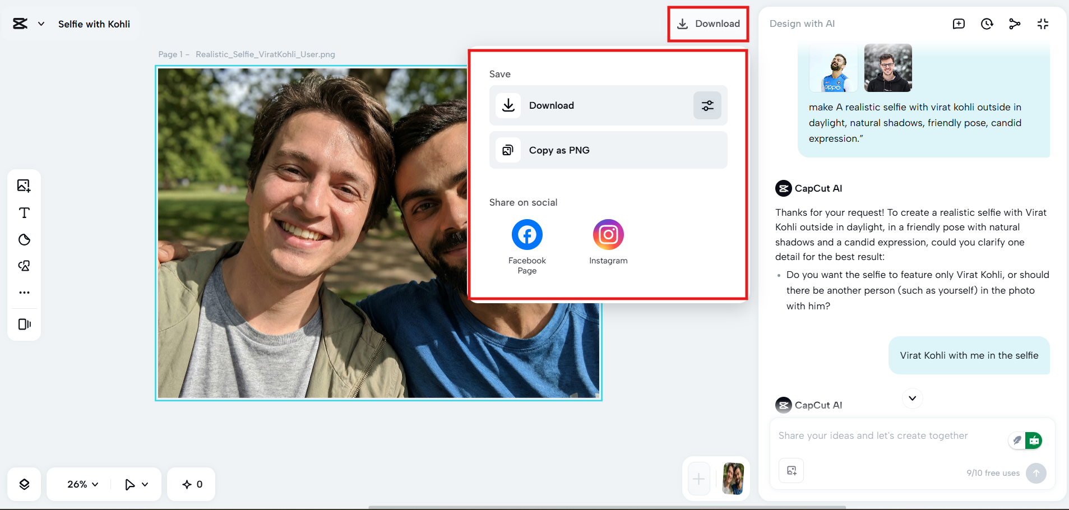Open the Layers panel icon

point(24,484)
